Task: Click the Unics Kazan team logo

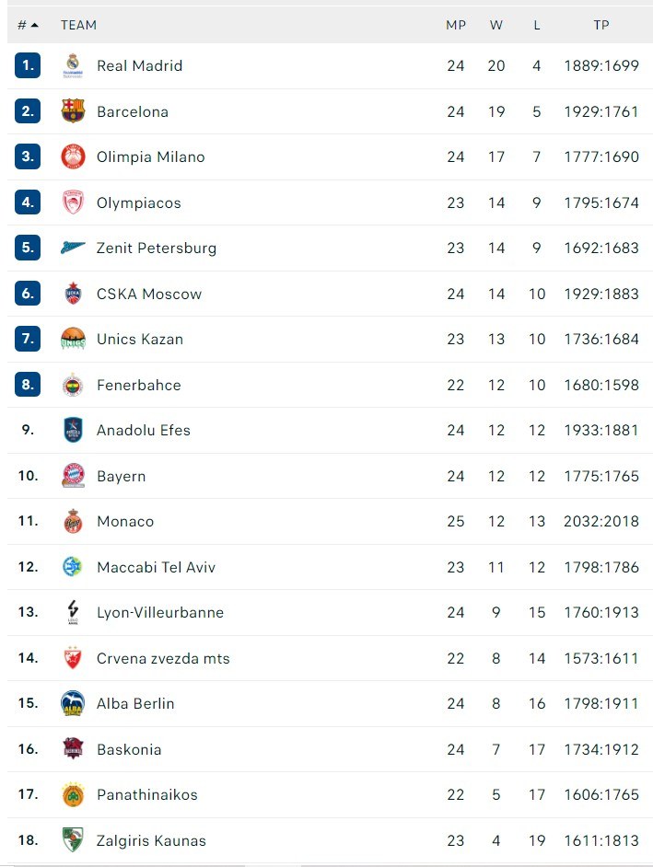Action: pyautogui.click(x=73, y=339)
